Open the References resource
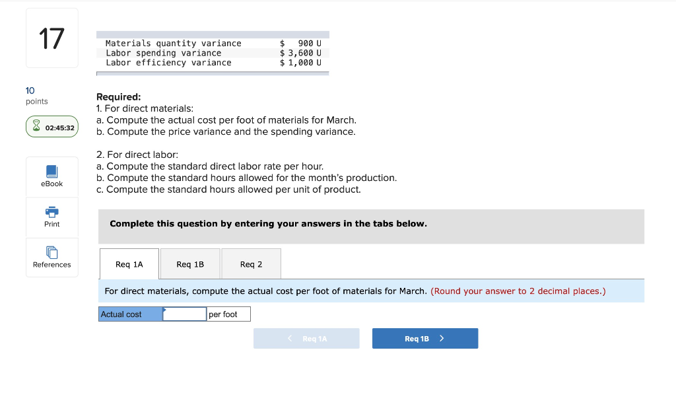Viewport: 676px width, 418px height. click(51, 259)
